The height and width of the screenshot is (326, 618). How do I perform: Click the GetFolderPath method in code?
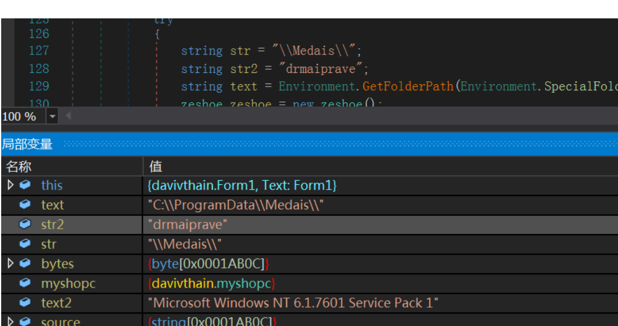pyautogui.click(x=408, y=87)
